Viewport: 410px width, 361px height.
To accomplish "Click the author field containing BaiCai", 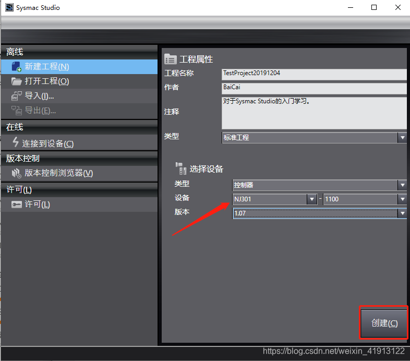I will [314, 88].
